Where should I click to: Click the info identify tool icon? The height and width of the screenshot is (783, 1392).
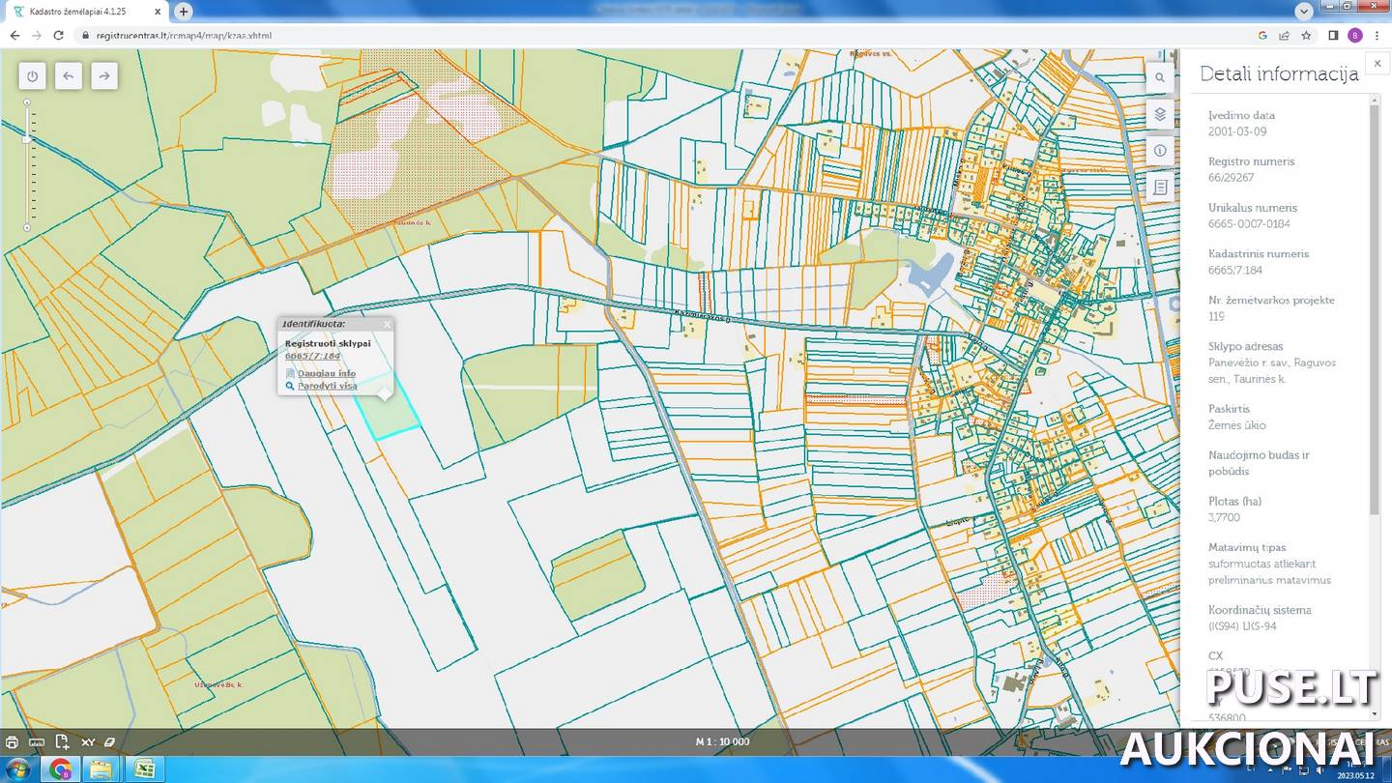click(x=1161, y=151)
